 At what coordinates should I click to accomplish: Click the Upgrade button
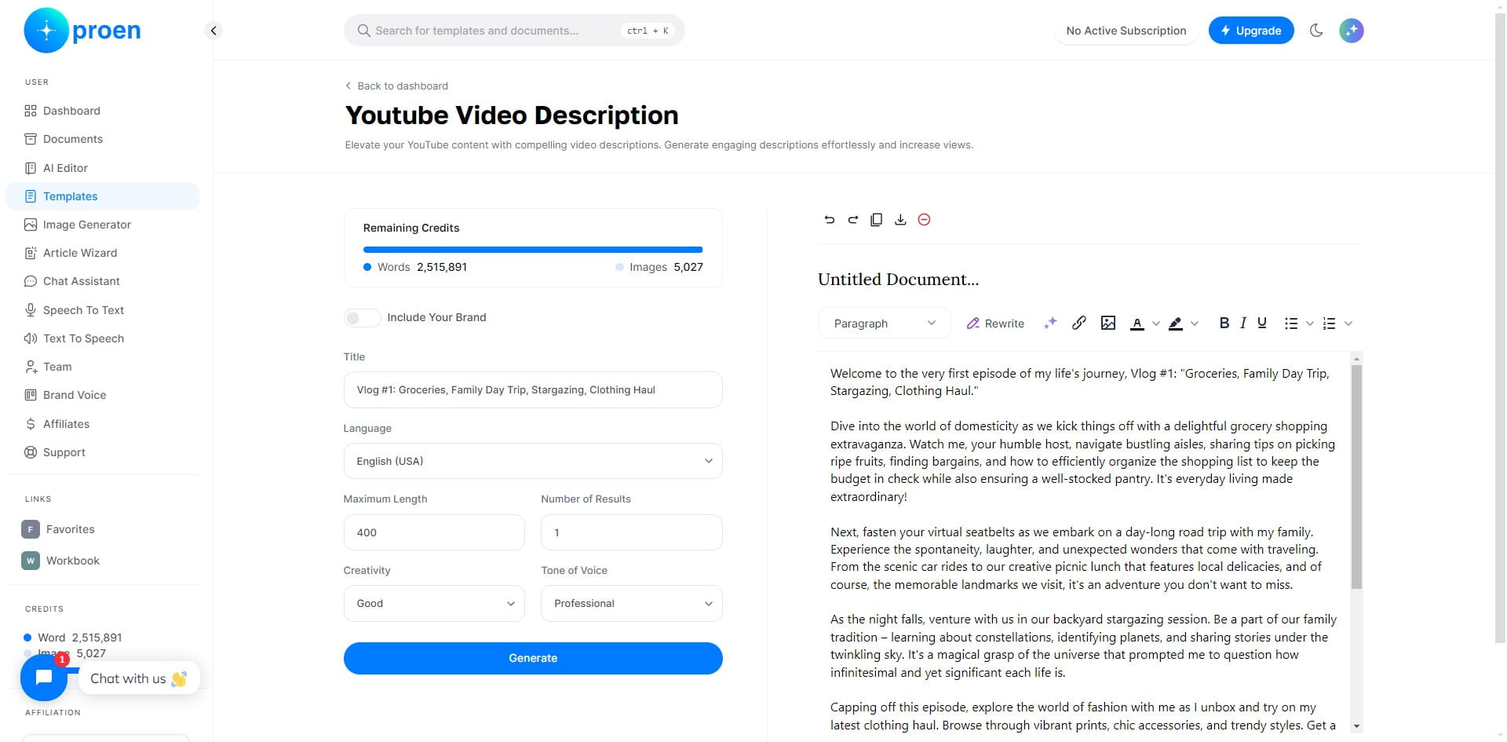[x=1251, y=31]
